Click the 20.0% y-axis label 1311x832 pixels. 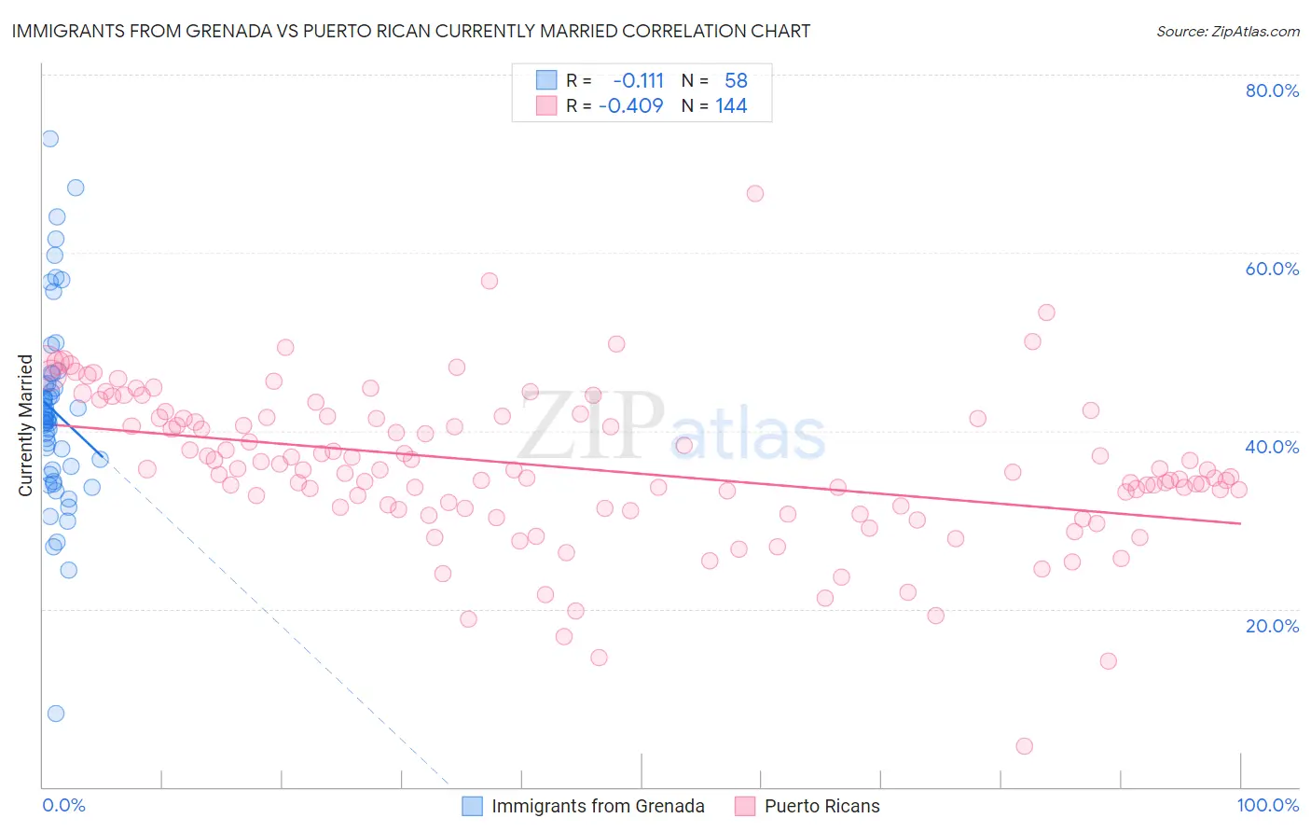tap(1272, 625)
